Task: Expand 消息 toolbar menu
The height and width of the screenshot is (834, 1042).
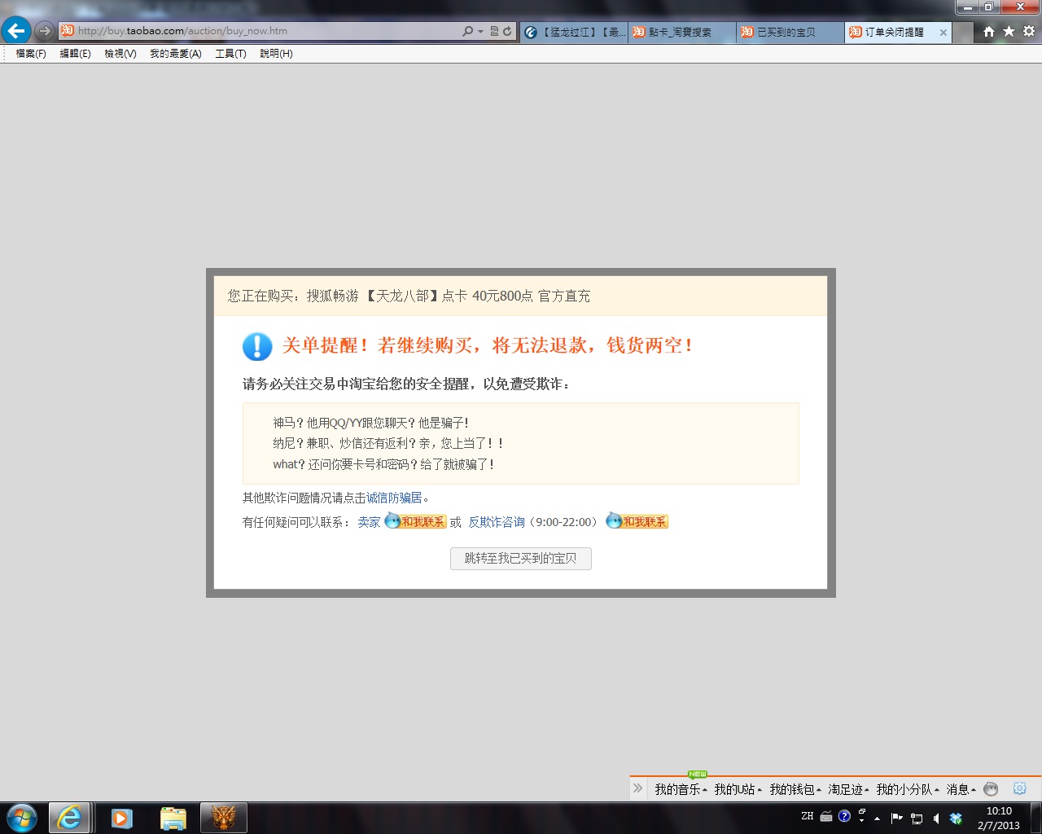Action: 961,789
